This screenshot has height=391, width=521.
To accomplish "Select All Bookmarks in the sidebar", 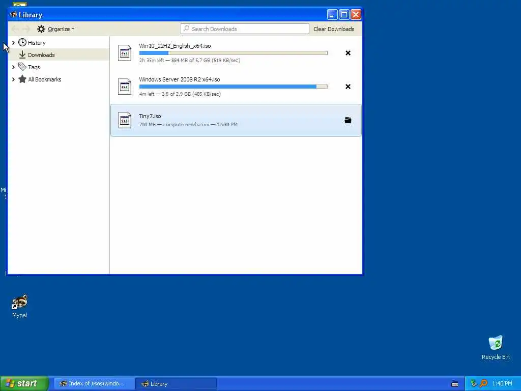I will [45, 79].
